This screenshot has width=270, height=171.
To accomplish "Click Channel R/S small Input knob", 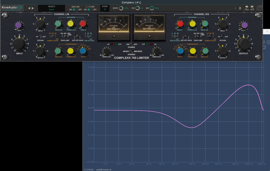I will pos(223,24).
